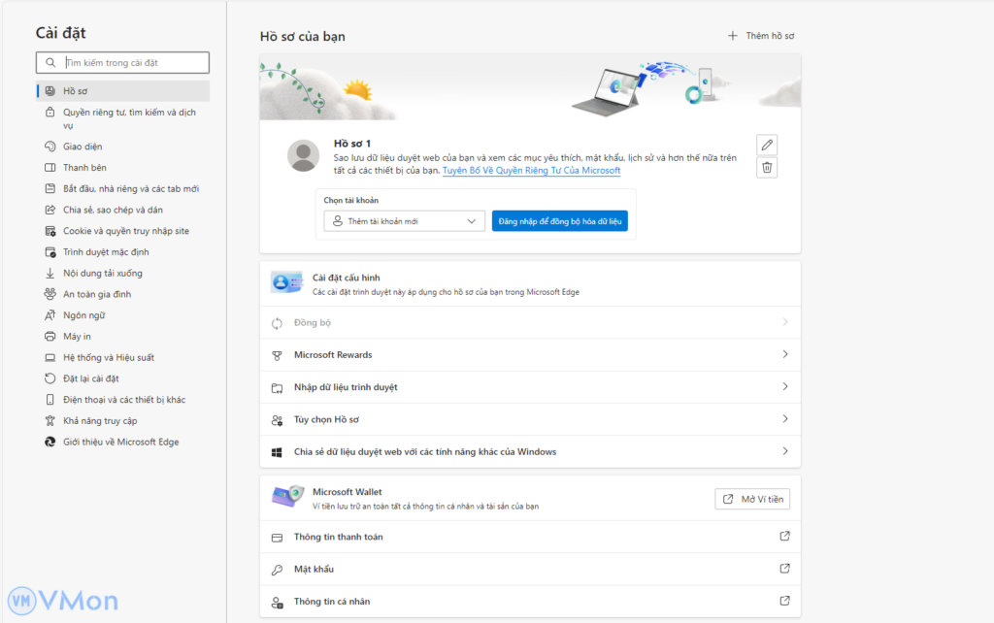994x623 pixels.
Task: Open Hệ thống và Hiệu suất section
Action: click(x=108, y=357)
